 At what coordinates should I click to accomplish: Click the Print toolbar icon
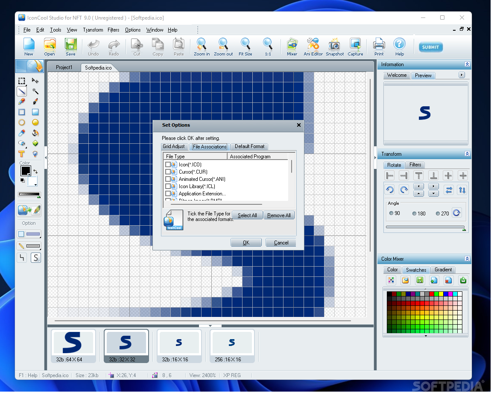click(x=379, y=47)
